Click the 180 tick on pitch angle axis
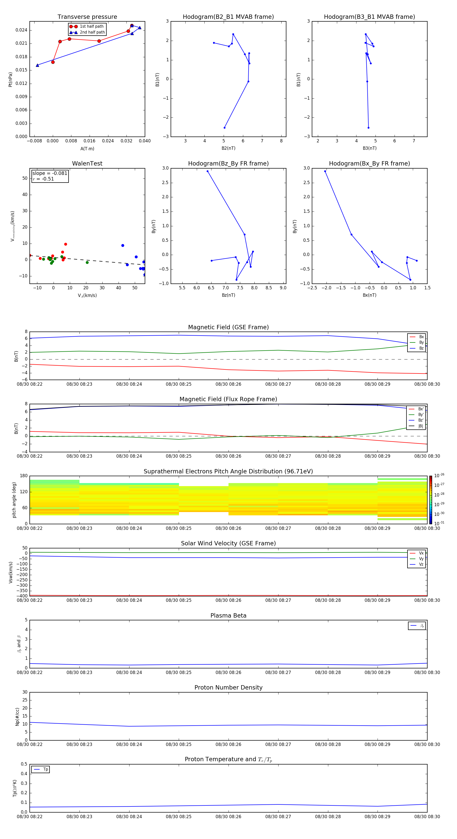457x839 pixels. [x=24, y=476]
